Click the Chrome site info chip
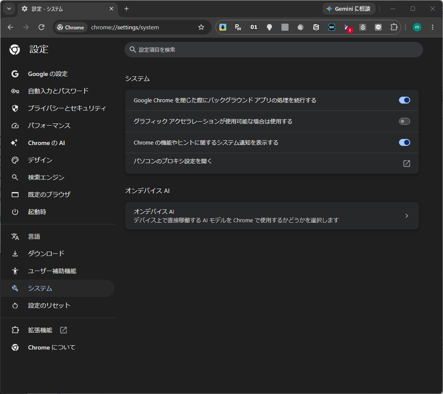 [x=71, y=27]
